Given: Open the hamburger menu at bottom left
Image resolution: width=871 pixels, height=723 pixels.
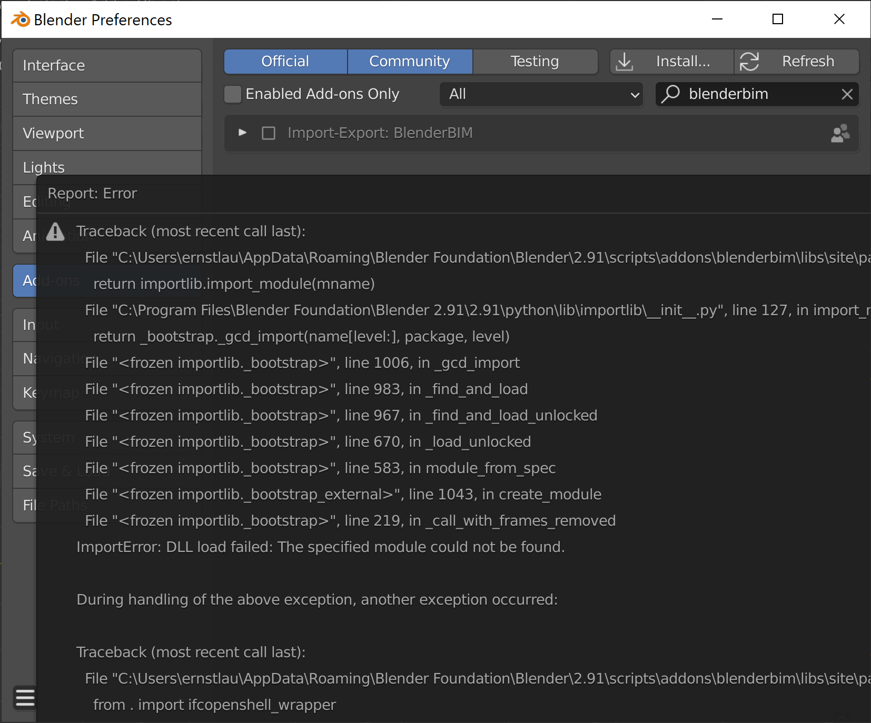Looking at the screenshot, I should pos(25,697).
